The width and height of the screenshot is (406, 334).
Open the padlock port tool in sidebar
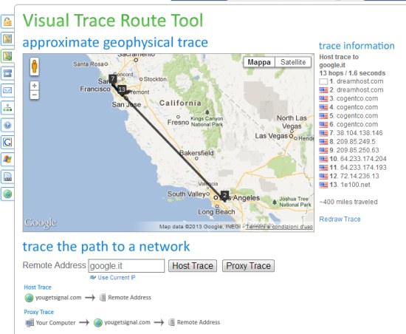pyautogui.click(x=7, y=21)
